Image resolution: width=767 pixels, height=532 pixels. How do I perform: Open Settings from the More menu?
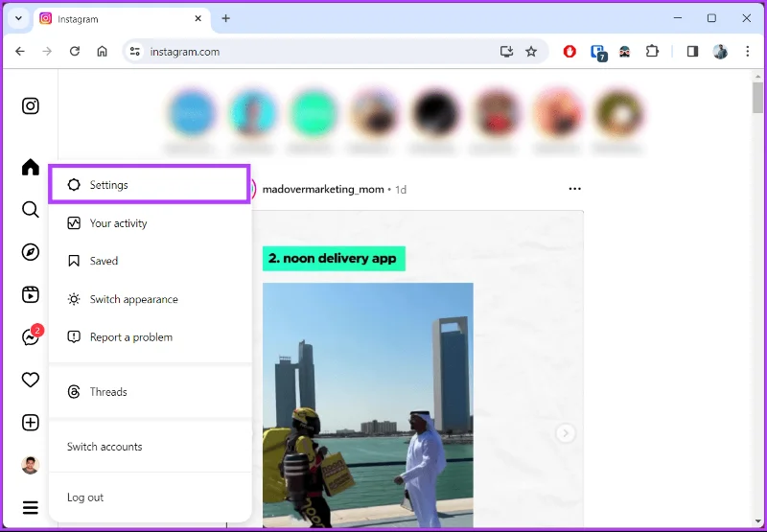tap(150, 185)
